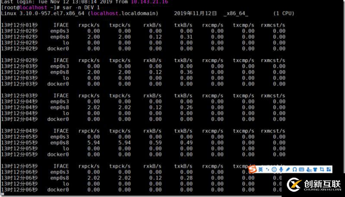
Task: Click rxpck/s value 2.02 in 13时12分04秒 enp0s8 row
Action: click(94, 107)
